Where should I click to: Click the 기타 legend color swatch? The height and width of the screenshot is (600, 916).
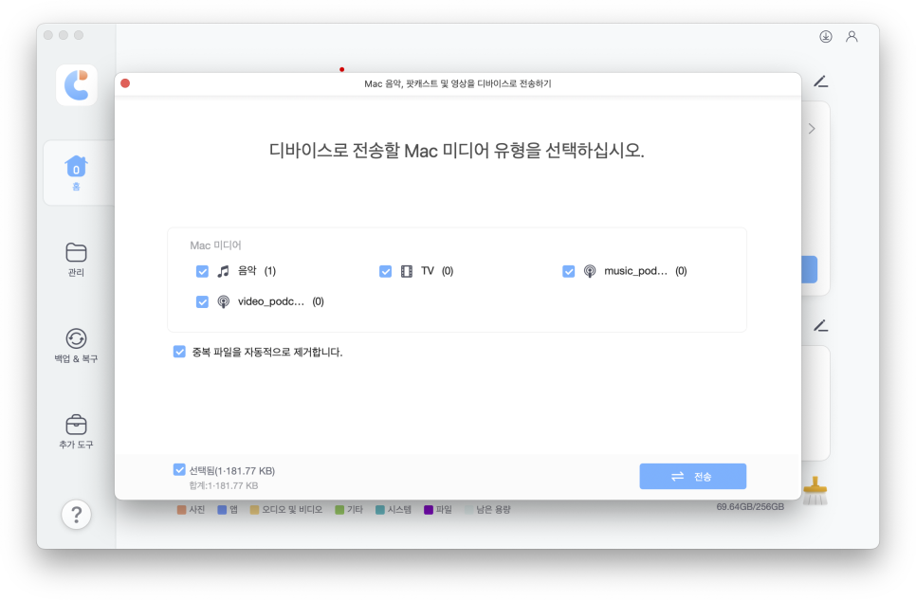point(339,510)
